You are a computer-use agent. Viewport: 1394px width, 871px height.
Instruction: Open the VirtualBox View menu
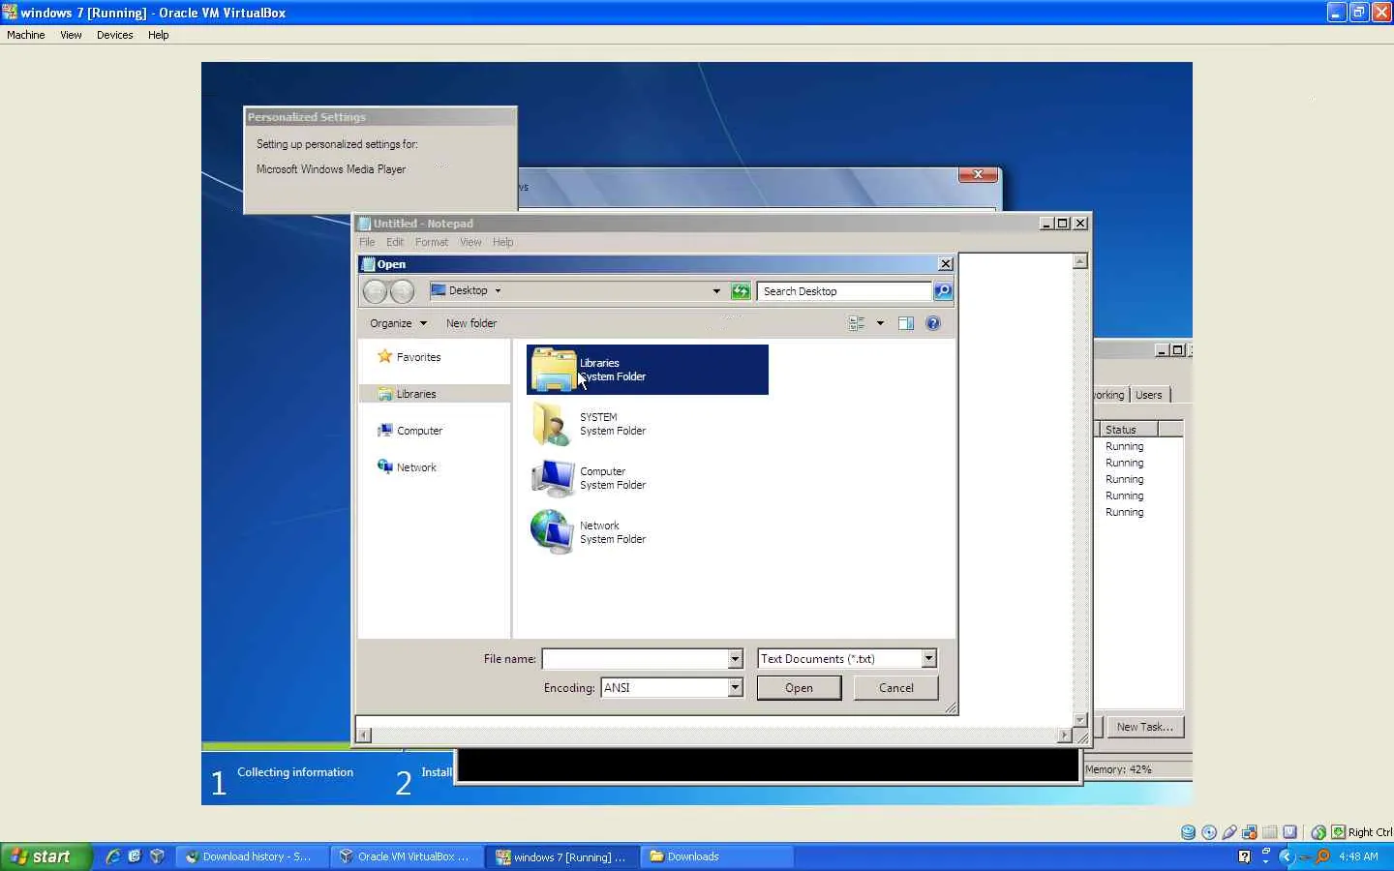[71, 35]
